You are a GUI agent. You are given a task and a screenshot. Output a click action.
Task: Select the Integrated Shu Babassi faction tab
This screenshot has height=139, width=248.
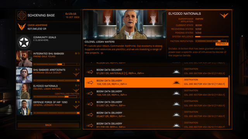tap(48, 58)
